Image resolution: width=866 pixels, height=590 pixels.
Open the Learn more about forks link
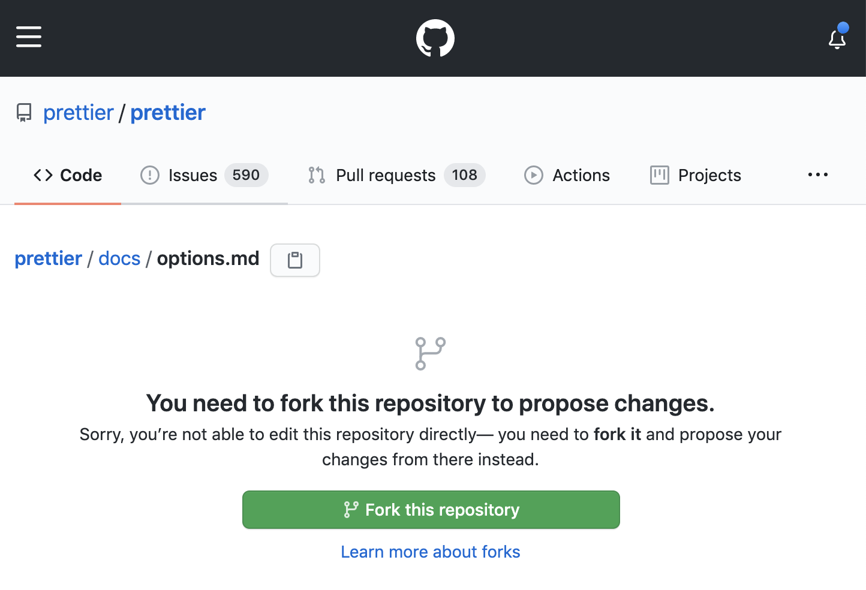(430, 552)
